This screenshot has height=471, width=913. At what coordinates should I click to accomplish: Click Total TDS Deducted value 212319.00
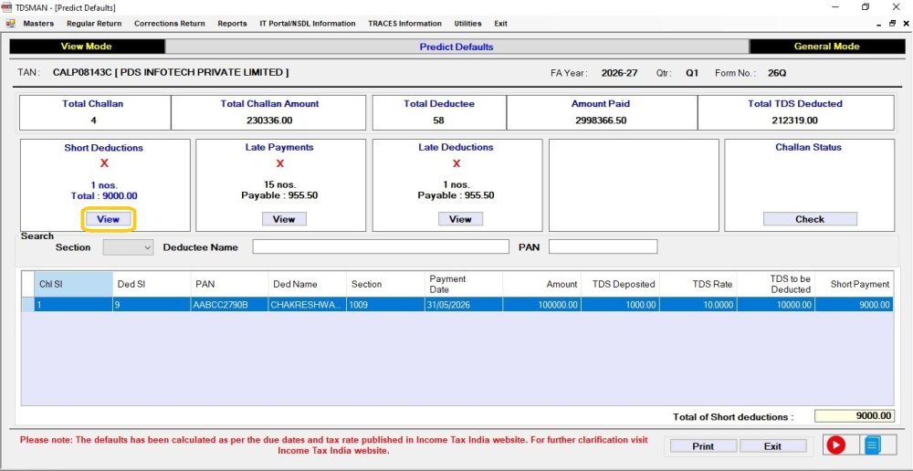coord(795,120)
